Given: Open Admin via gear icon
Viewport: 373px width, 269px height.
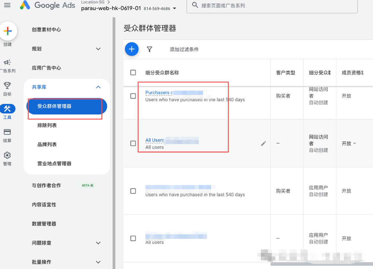Looking at the screenshot, I should (7, 156).
